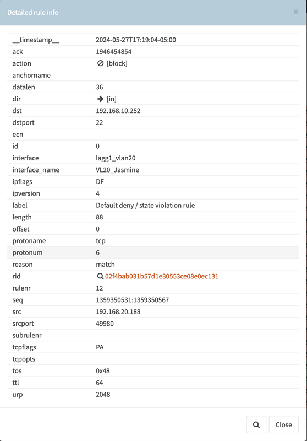Image resolution: width=307 pixels, height=441 pixels.
Task: Select srcport value 49980
Action: [x=105, y=324]
